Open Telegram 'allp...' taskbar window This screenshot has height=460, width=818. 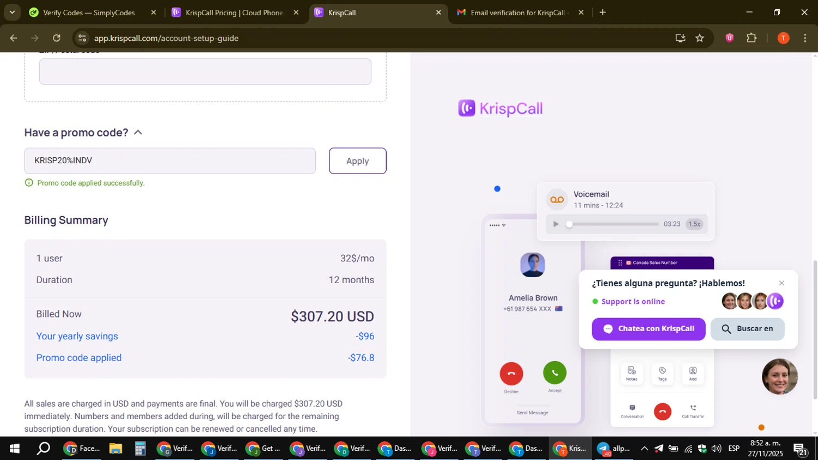tap(613, 449)
